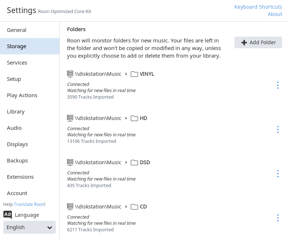Viewport: 288px width, 240px height.
Task: Expand the path chevron before CD
Action: (126, 207)
